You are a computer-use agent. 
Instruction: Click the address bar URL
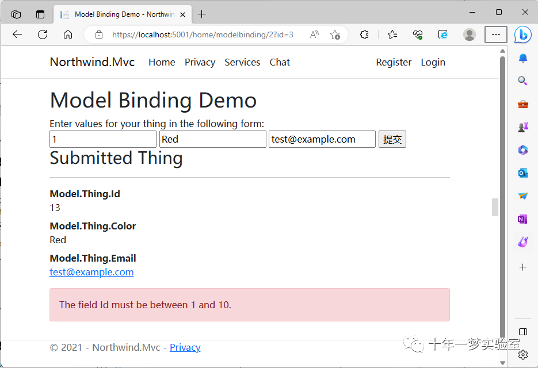pos(203,34)
